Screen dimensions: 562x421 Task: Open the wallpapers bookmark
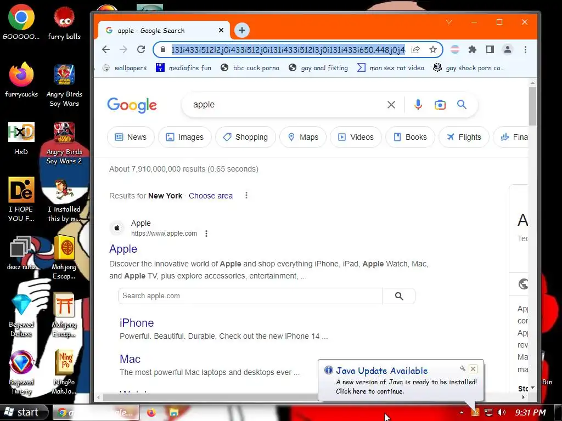click(x=125, y=67)
